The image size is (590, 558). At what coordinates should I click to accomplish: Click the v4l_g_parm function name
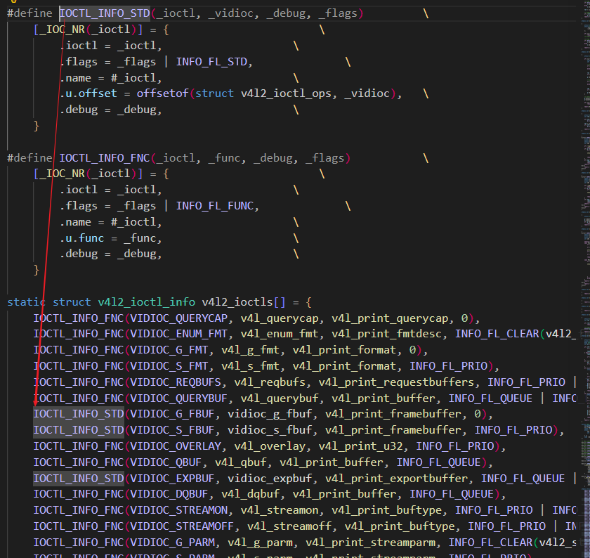pyautogui.click(x=260, y=542)
